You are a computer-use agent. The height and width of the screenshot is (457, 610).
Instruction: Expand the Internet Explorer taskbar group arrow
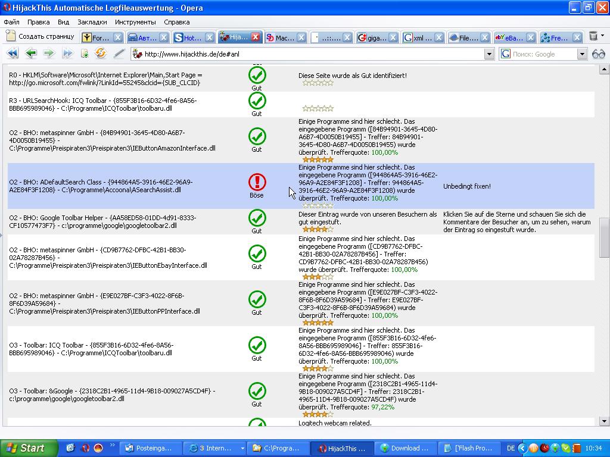pyautogui.click(x=242, y=448)
